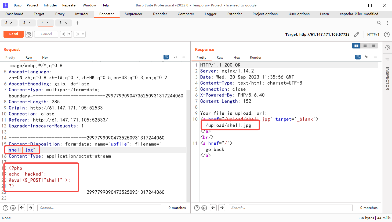Focus the request search field
This screenshot has width=392, height=222.
[99, 208]
